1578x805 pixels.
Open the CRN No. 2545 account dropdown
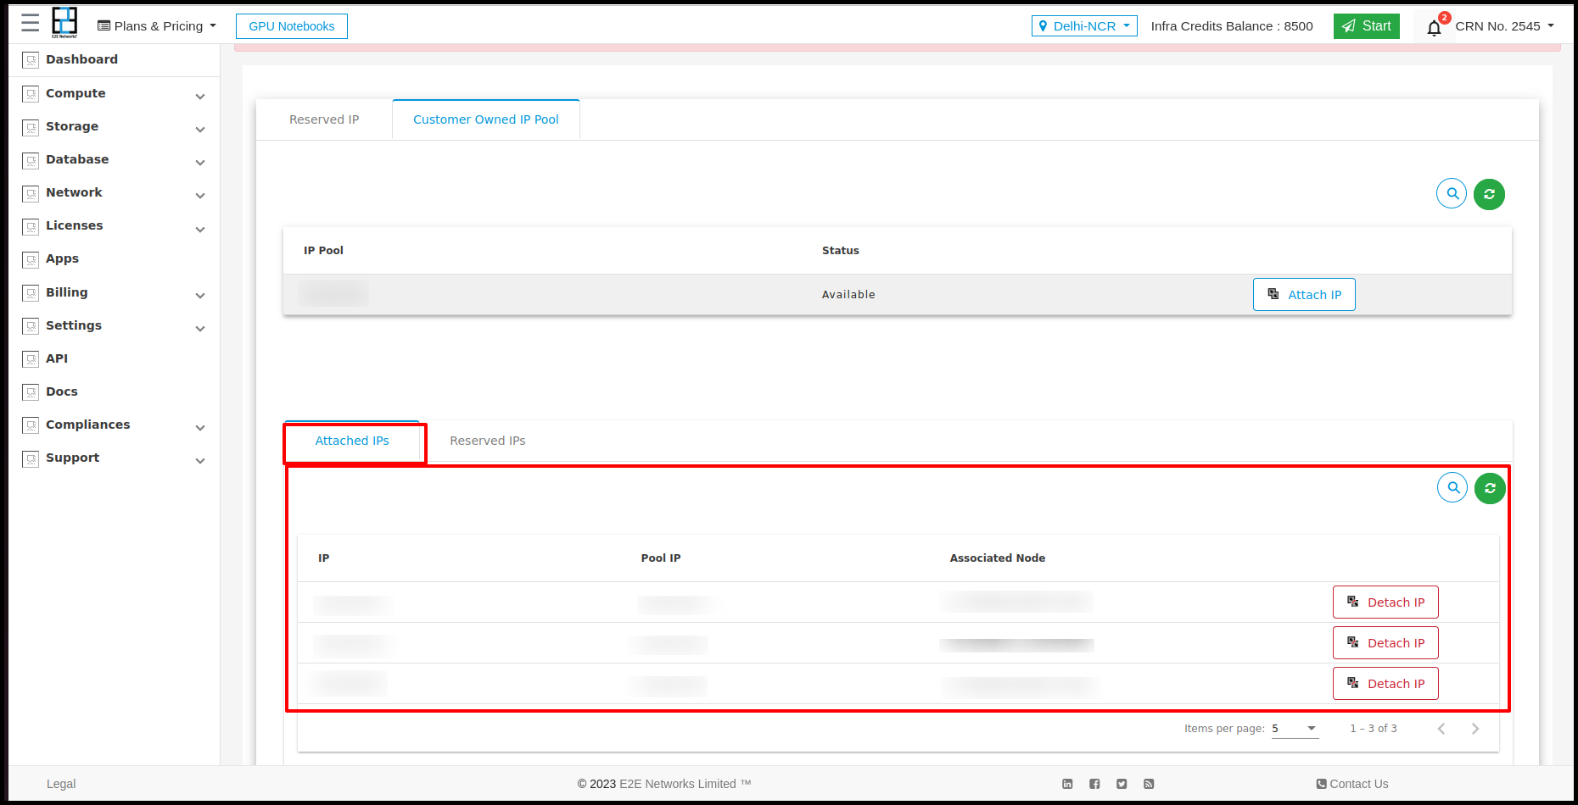(1505, 26)
